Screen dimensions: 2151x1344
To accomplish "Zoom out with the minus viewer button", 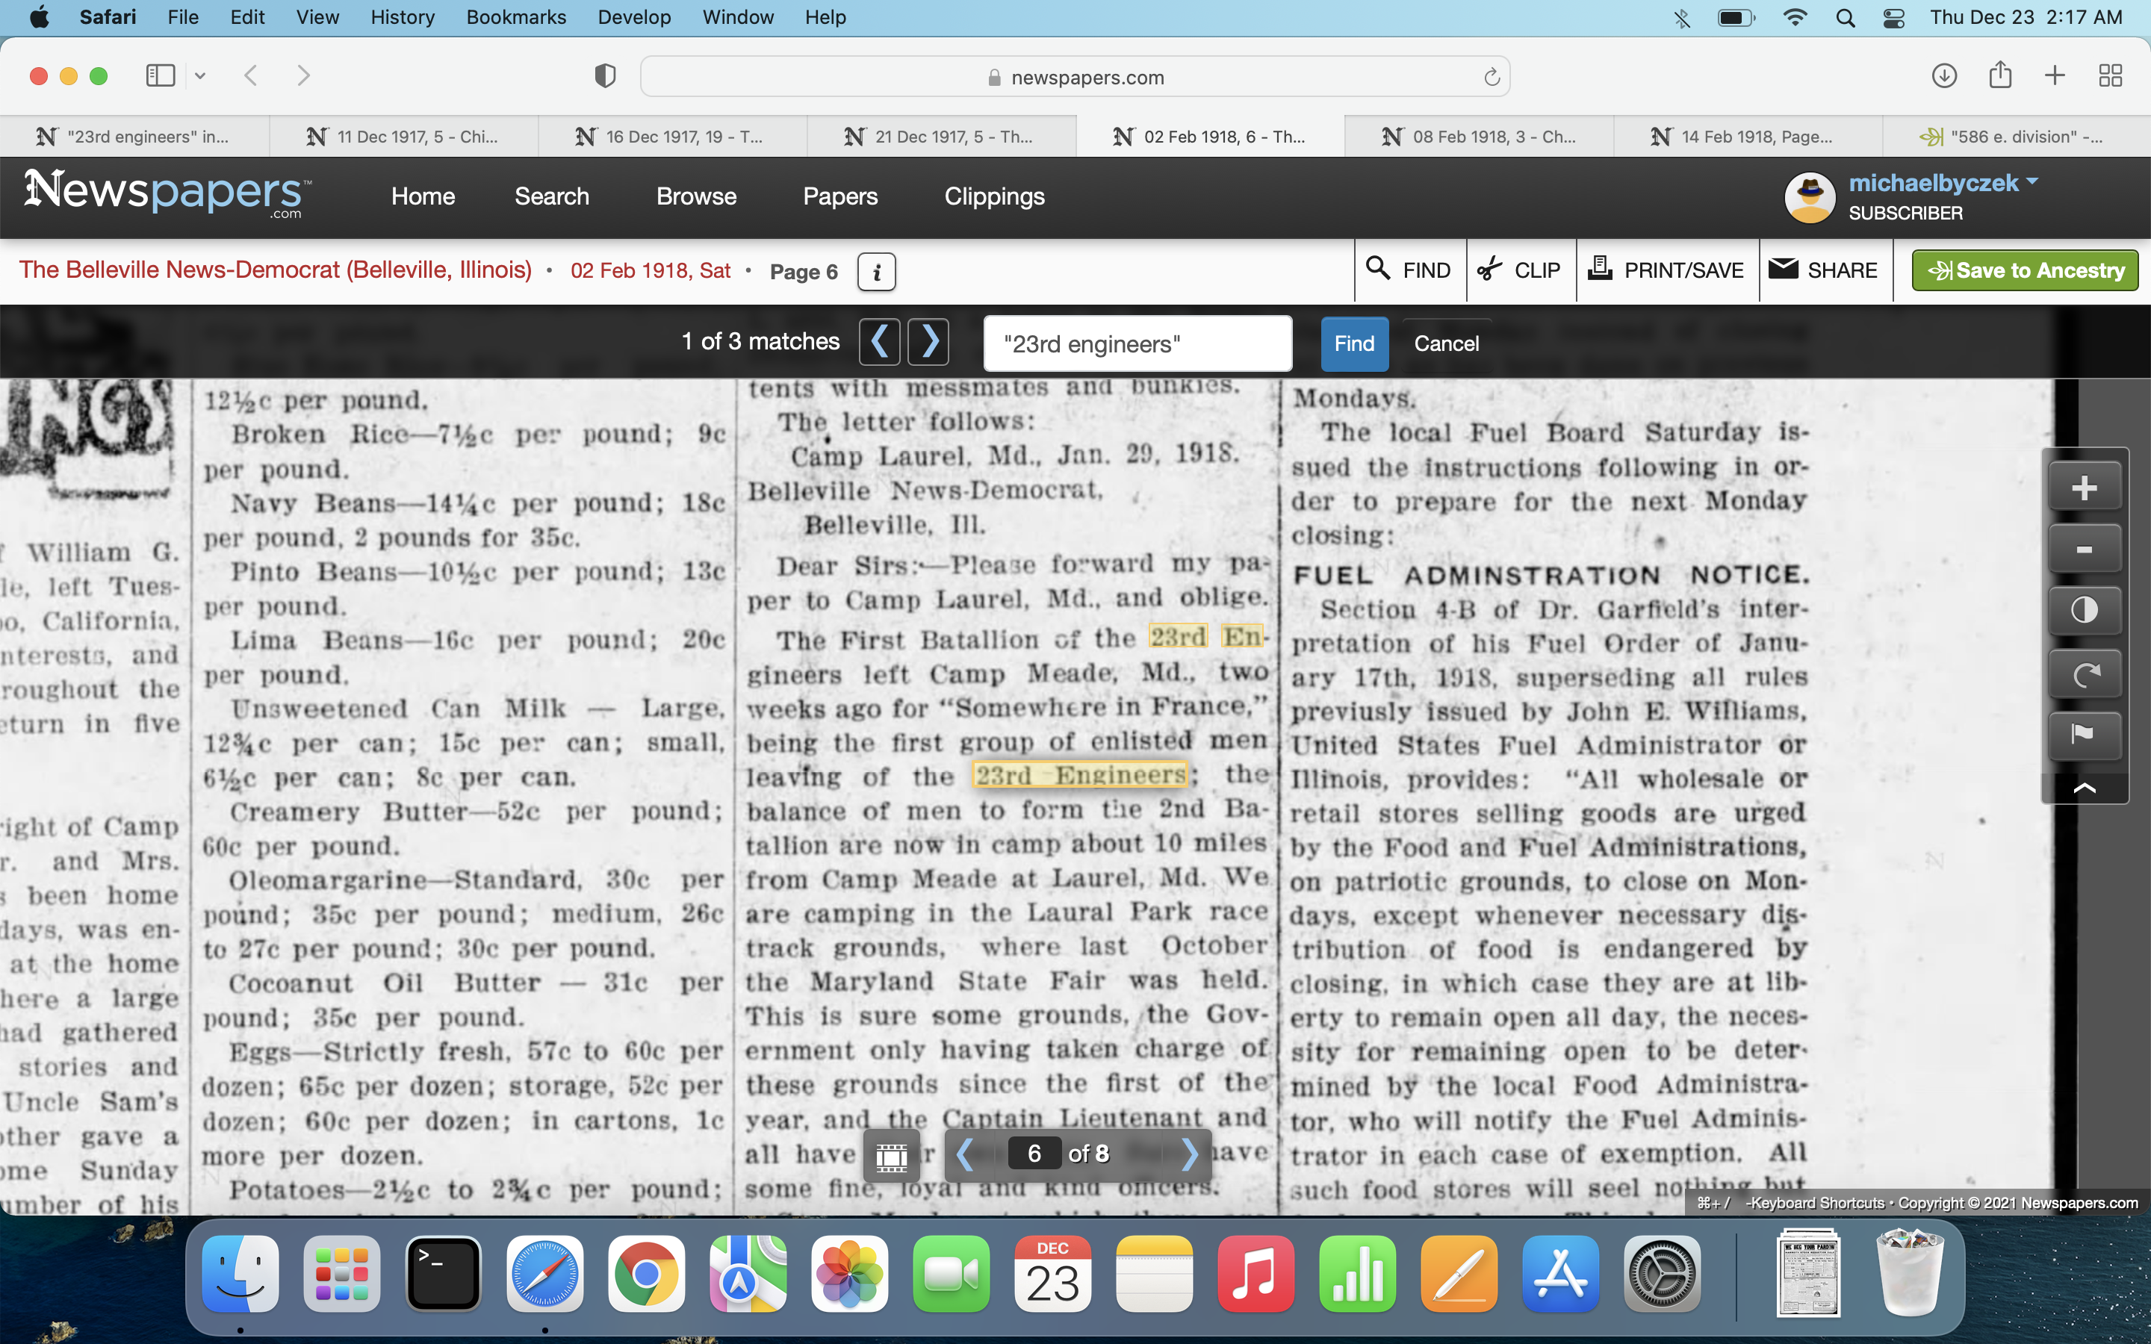I will pos(2084,550).
